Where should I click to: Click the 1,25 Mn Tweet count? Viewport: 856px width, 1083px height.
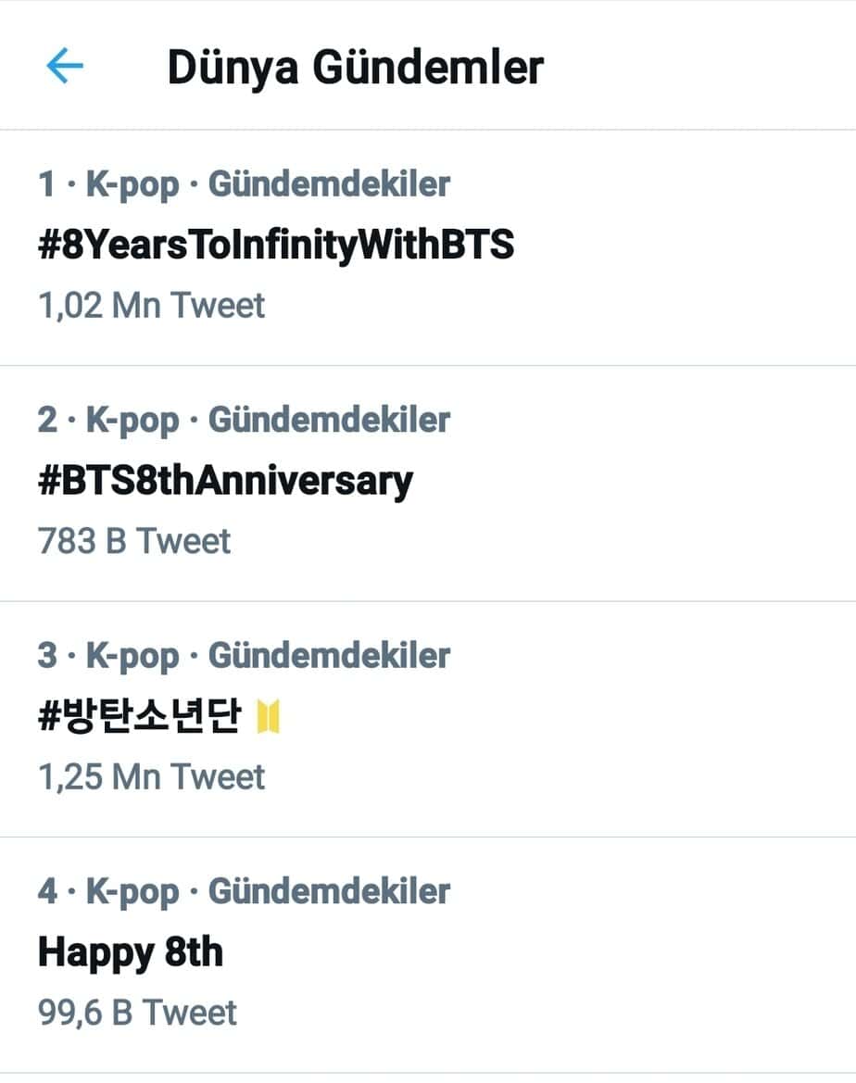pos(151,776)
